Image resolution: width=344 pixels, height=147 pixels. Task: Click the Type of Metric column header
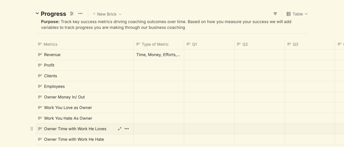click(x=155, y=44)
